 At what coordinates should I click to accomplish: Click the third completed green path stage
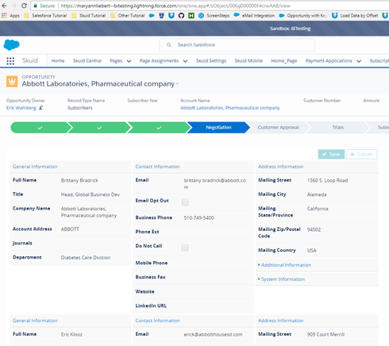point(159,128)
